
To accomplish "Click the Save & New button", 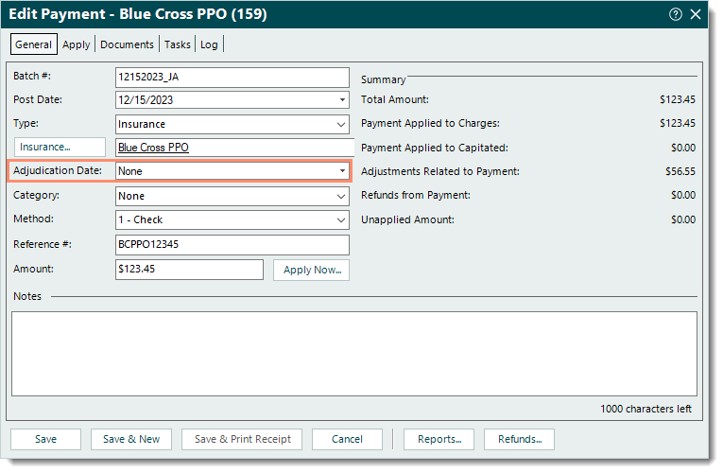I will pos(131,439).
